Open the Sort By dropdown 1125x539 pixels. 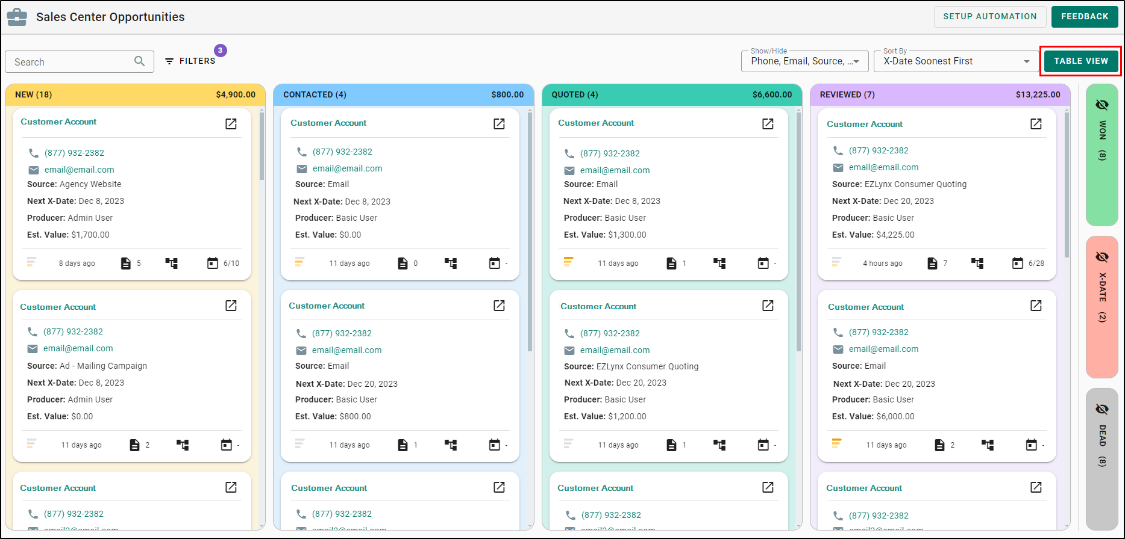click(x=956, y=61)
